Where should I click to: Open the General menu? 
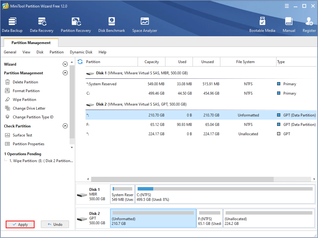[10, 52]
